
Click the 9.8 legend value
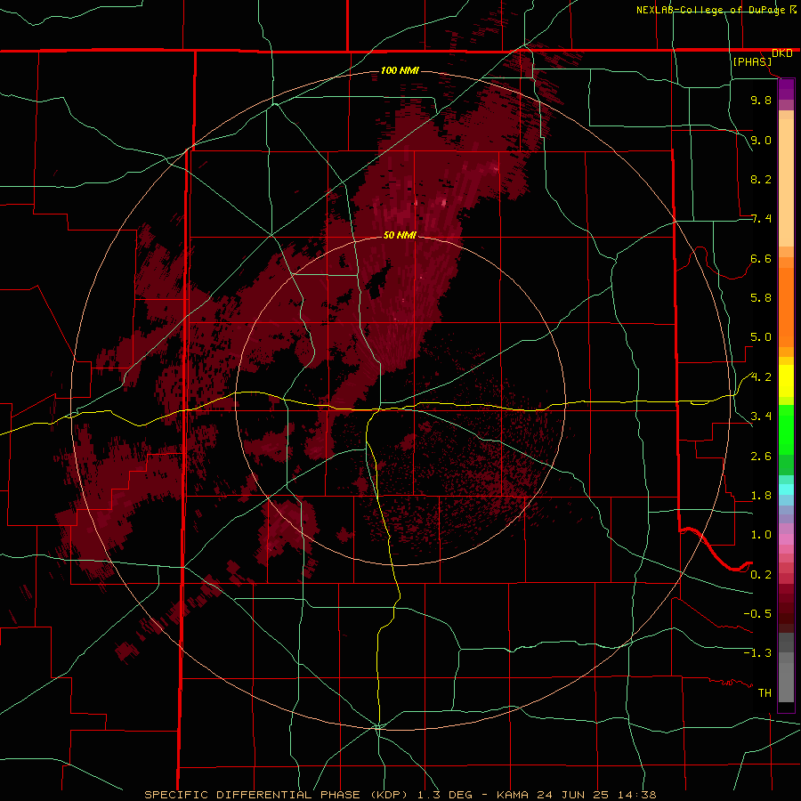coord(761,100)
